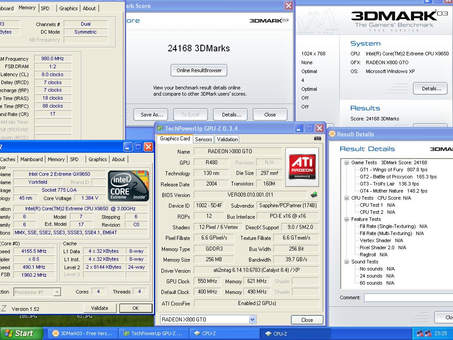Minimize the GPU-Z window
This screenshot has height=340, width=453.
tap(299, 128)
